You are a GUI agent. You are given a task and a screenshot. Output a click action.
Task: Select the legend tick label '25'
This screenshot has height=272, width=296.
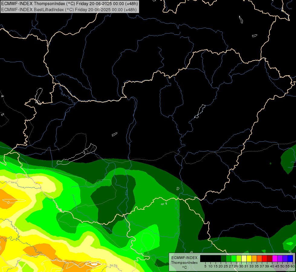[x=226, y=266]
